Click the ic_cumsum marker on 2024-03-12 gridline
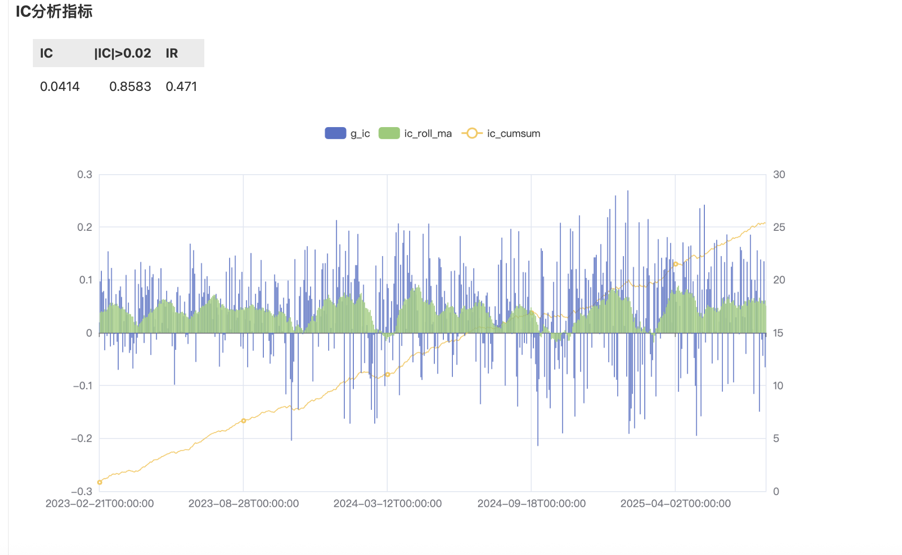The width and height of the screenshot is (902, 555). [387, 375]
